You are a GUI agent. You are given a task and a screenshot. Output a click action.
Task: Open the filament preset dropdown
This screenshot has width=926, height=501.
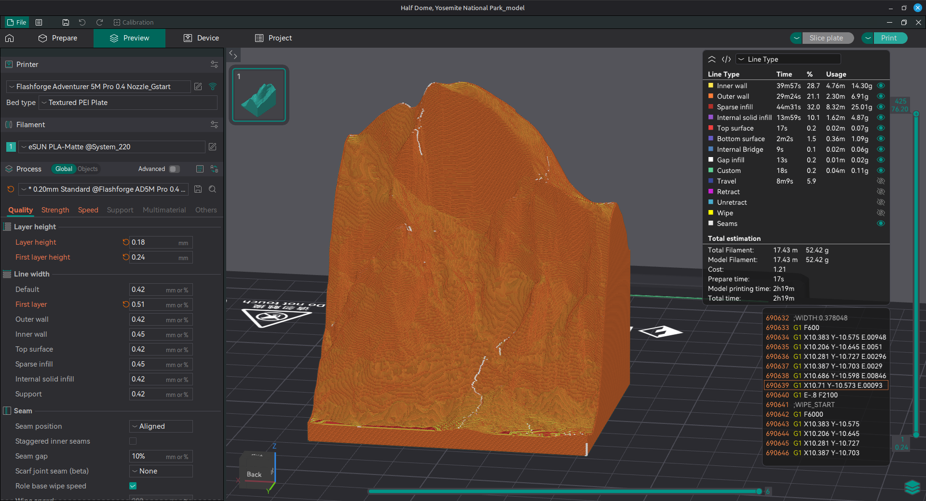(112, 147)
